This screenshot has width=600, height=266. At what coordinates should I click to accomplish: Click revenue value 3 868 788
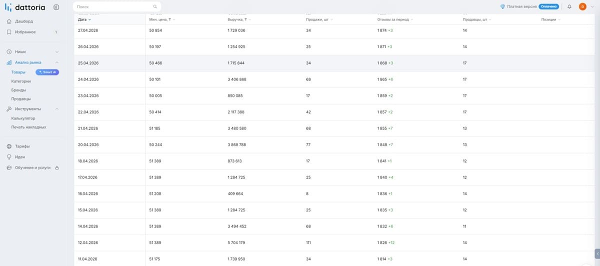click(x=236, y=144)
